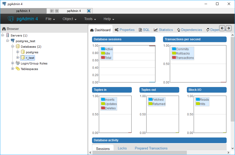Click the Hits legend entry
Viewport: 235px width, 155px height.
coord(201,104)
